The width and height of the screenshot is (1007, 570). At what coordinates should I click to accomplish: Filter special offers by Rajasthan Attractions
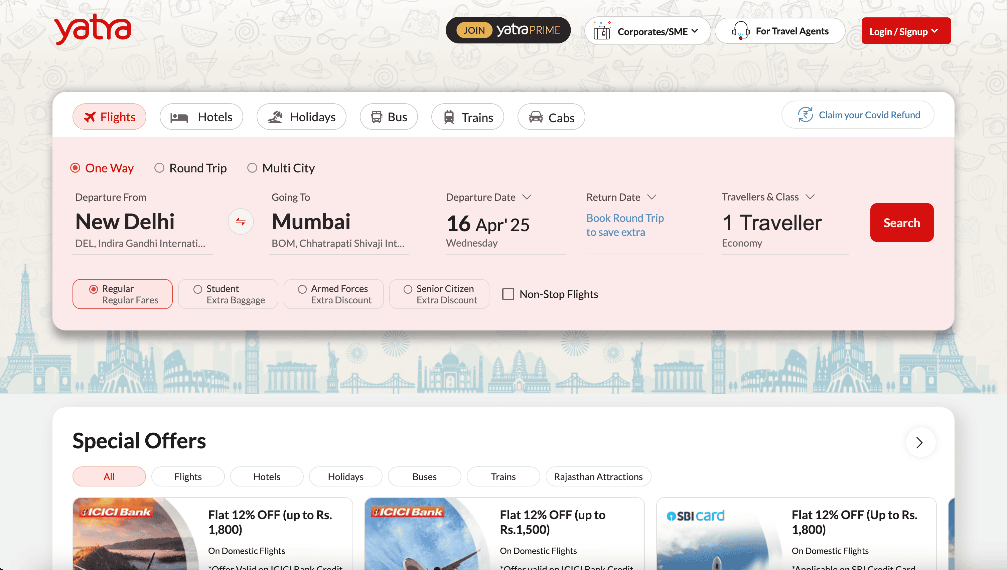[x=598, y=476]
